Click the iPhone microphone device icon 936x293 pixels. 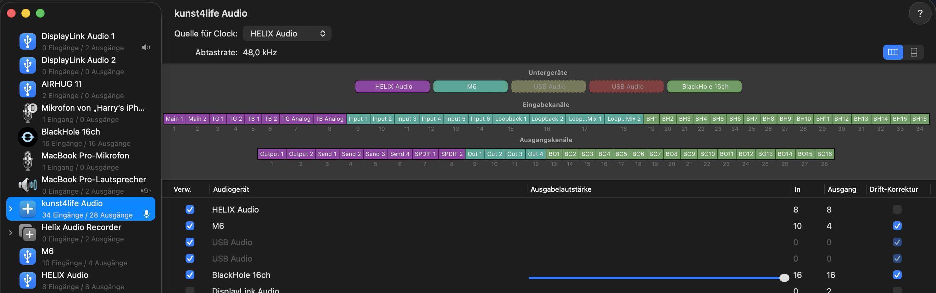click(28, 113)
